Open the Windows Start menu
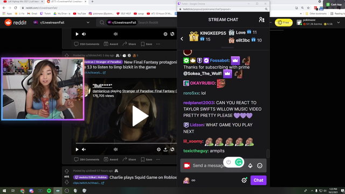The image size is (345, 194). 4,191
